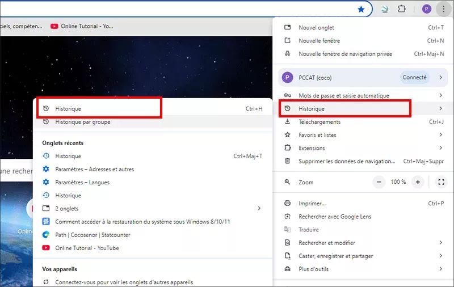
Task: Open Online Tutorial YouTube bookmark
Action: [x=82, y=26]
